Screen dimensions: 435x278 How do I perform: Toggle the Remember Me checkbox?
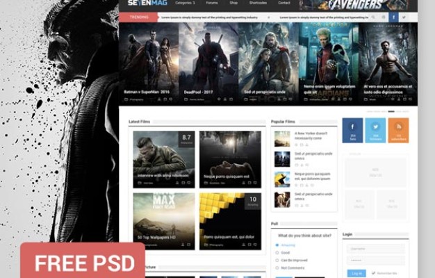click(373, 273)
